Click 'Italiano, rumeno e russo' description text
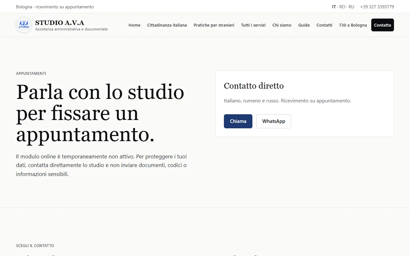The image size is (410, 256). click(x=287, y=101)
